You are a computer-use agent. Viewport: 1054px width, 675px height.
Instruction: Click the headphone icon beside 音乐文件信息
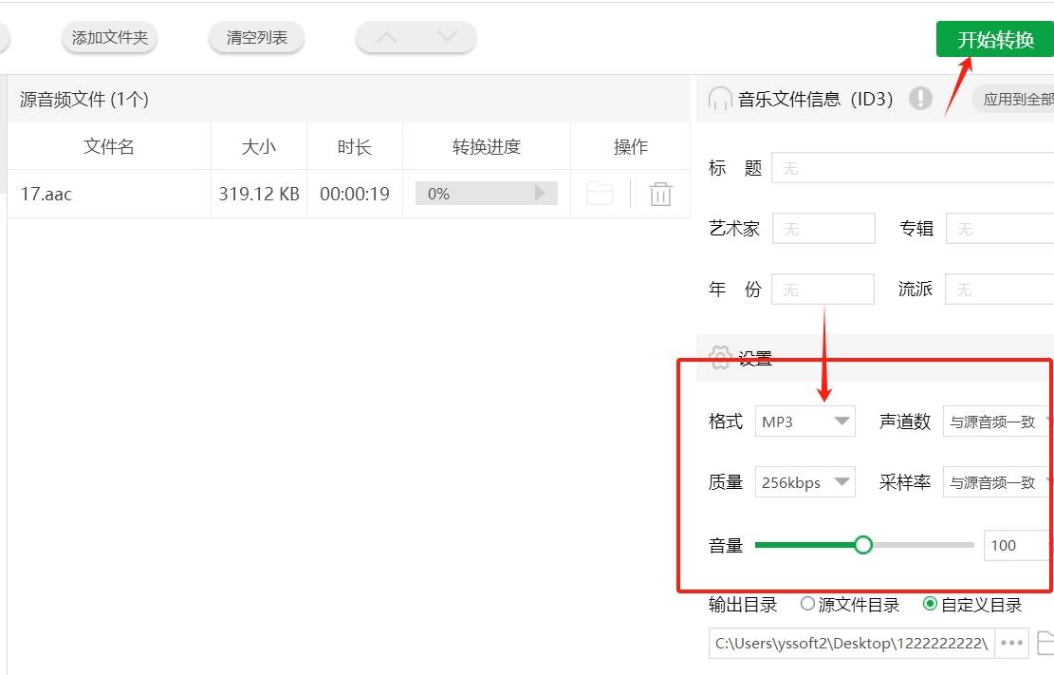coord(720,99)
